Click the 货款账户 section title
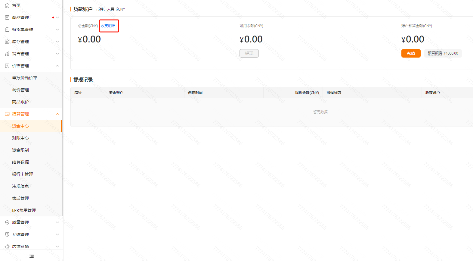The width and height of the screenshot is (473, 261). tap(83, 9)
